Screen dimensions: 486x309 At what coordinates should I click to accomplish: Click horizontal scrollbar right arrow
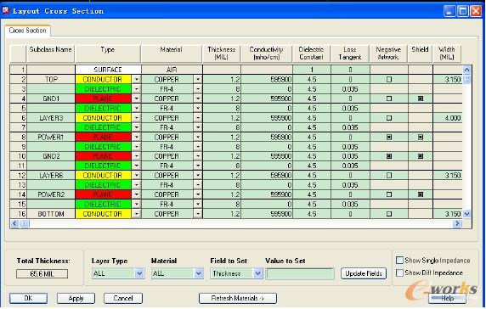tap(457, 223)
